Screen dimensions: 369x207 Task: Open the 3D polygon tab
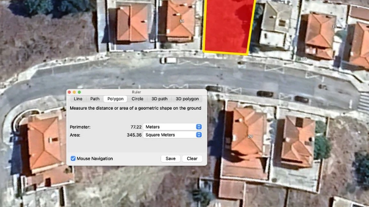click(x=187, y=99)
